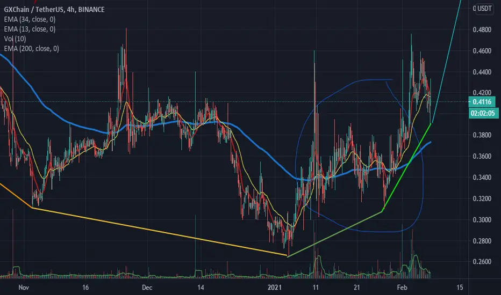
Task: Open the GXChain / TetherUS symbol title
Action: point(54,10)
